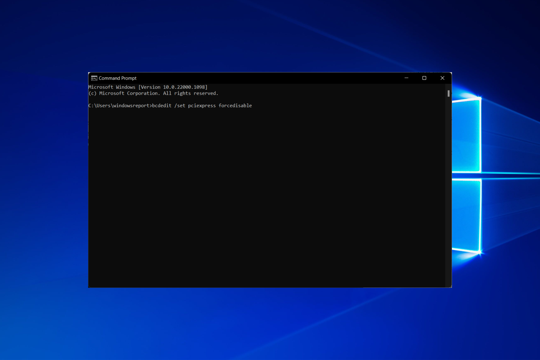540x360 pixels.
Task: Click the "/set" argument in the command
Action: click(180, 106)
